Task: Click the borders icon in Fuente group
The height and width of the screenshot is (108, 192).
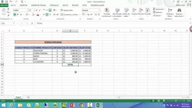Action: (x=27, y=15)
